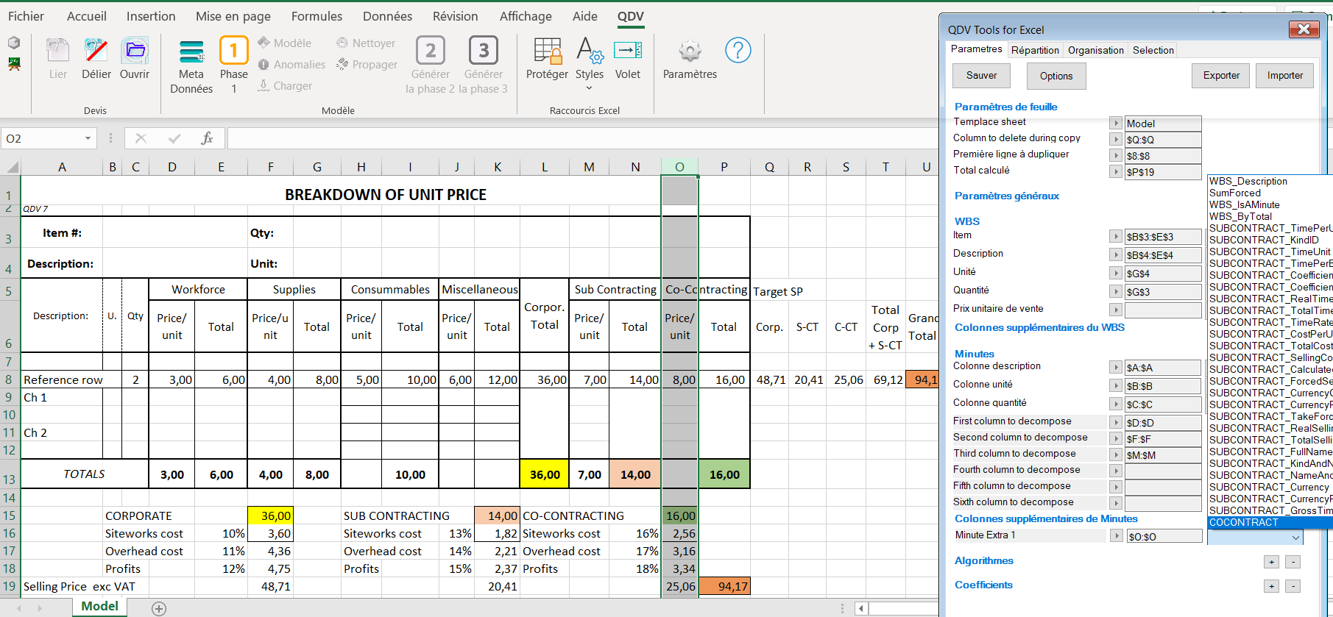The image size is (1333, 617).
Task: Open the Selection tab in QDV Tools
Action: [1153, 50]
